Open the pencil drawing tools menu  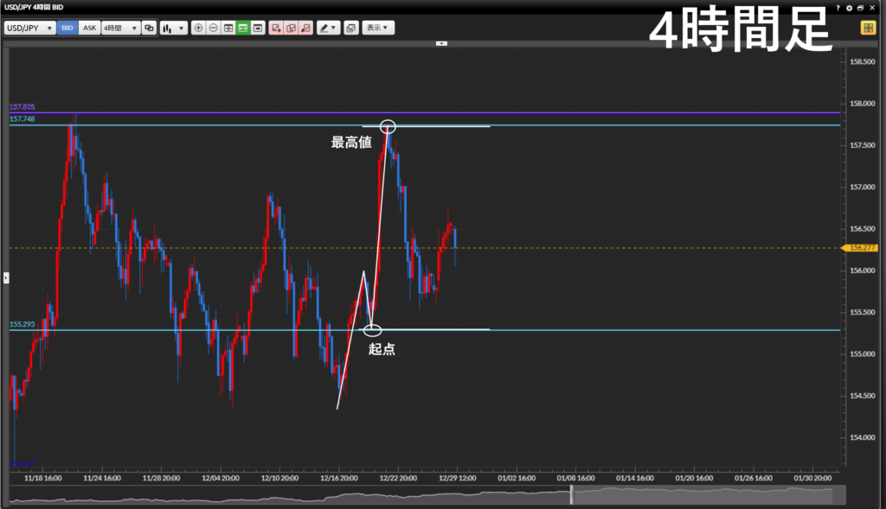pyautogui.click(x=328, y=28)
